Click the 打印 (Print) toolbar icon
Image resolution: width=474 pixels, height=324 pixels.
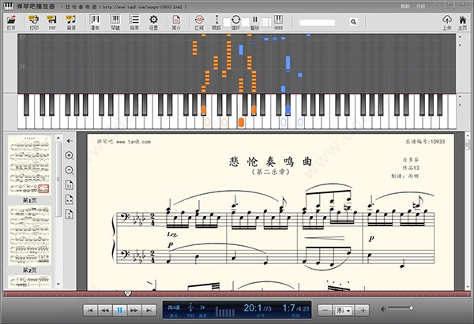tap(33, 20)
